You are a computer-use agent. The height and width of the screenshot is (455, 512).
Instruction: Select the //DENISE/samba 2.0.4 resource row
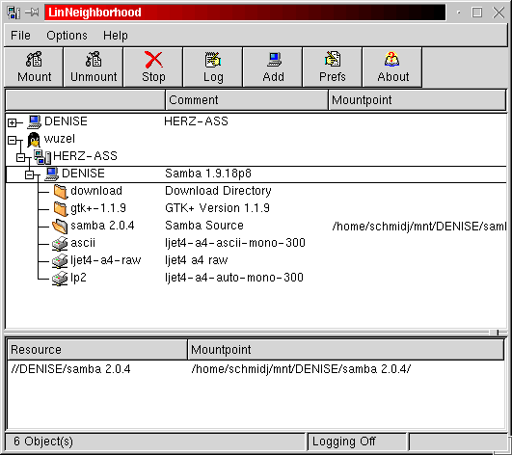[x=70, y=369]
